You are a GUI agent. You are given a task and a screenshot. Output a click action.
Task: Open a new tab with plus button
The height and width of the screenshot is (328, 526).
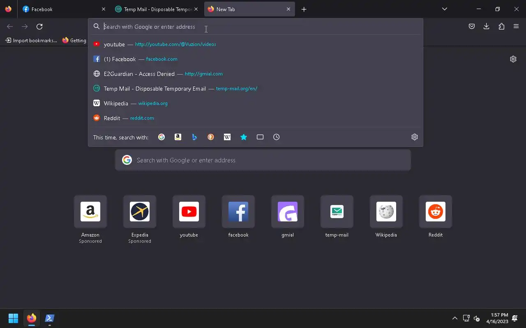[304, 9]
